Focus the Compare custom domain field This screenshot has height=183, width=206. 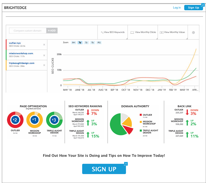coord(27,31)
